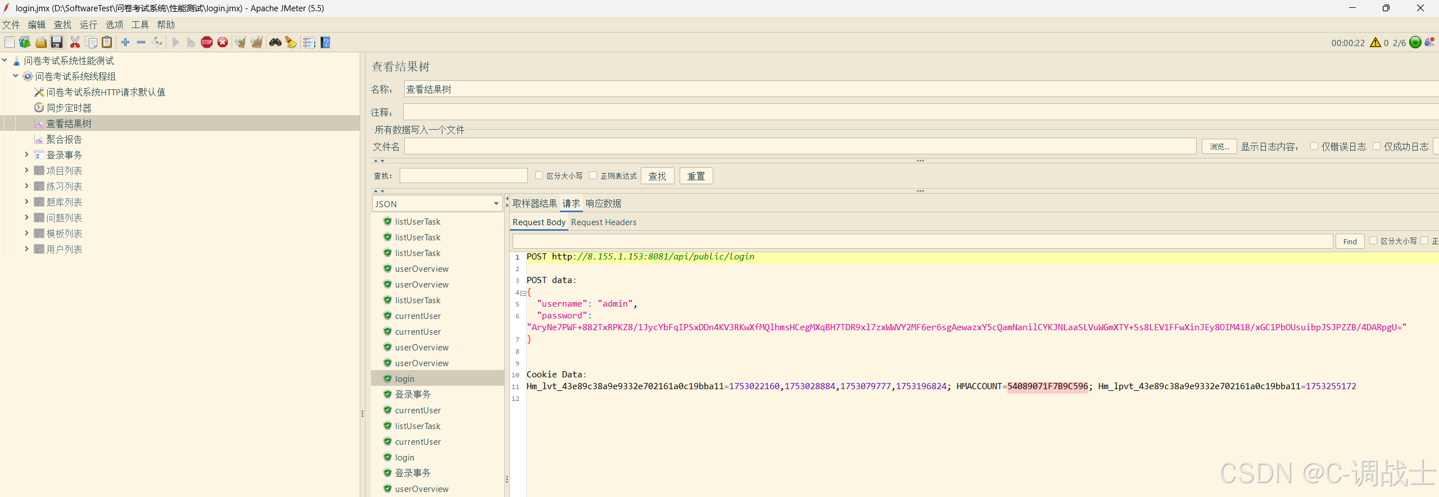1439x497 pixels.
Task: Open the 选项 menu
Action: coord(114,25)
